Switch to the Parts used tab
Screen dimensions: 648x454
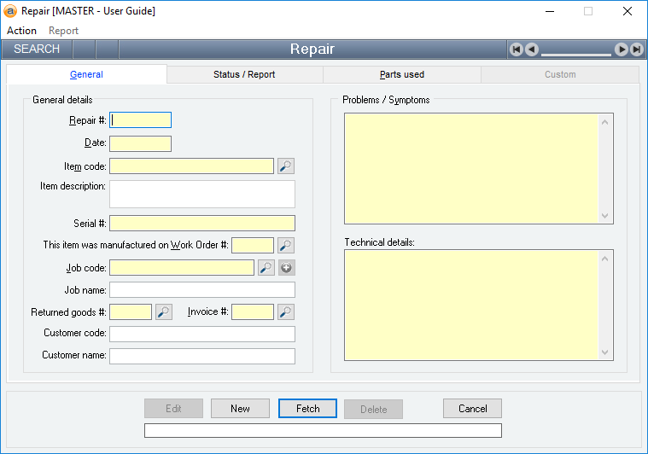point(402,74)
